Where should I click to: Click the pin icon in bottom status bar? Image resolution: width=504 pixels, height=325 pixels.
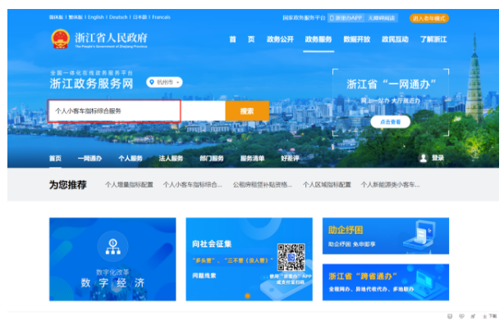pyautogui.click(x=473, y=316)
